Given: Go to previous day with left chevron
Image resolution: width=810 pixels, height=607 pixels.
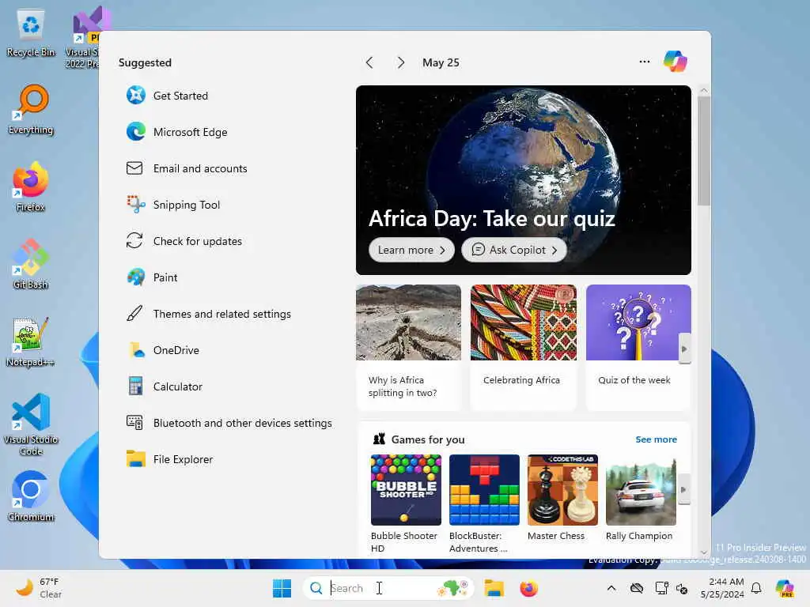Looking at the screenshot, I should [369, 62].
